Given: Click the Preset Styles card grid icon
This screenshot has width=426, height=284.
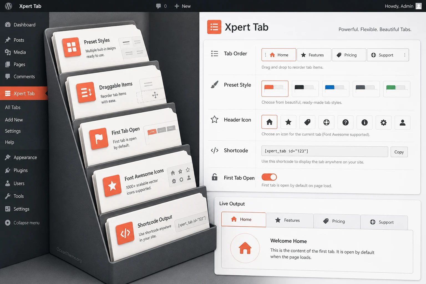Looking at the screenshot, I should point(72,47).
